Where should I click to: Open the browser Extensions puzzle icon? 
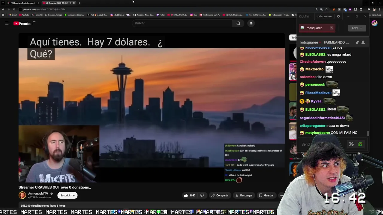(x=361, y=9)
